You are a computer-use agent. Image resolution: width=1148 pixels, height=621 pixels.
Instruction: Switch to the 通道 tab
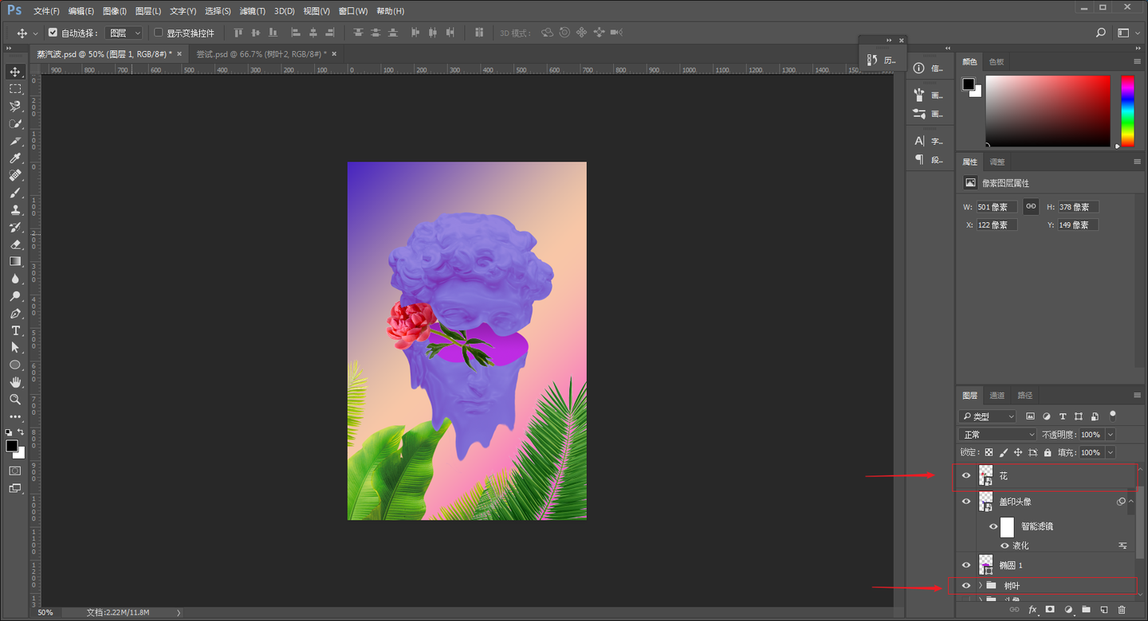tap(997, 395)
